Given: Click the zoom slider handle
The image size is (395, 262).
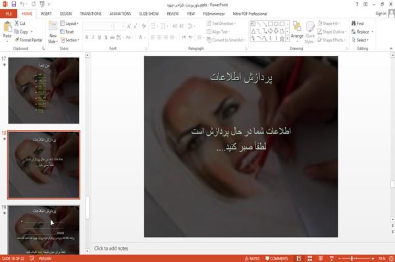Looking at the screenshot, I should pos(352,259).
